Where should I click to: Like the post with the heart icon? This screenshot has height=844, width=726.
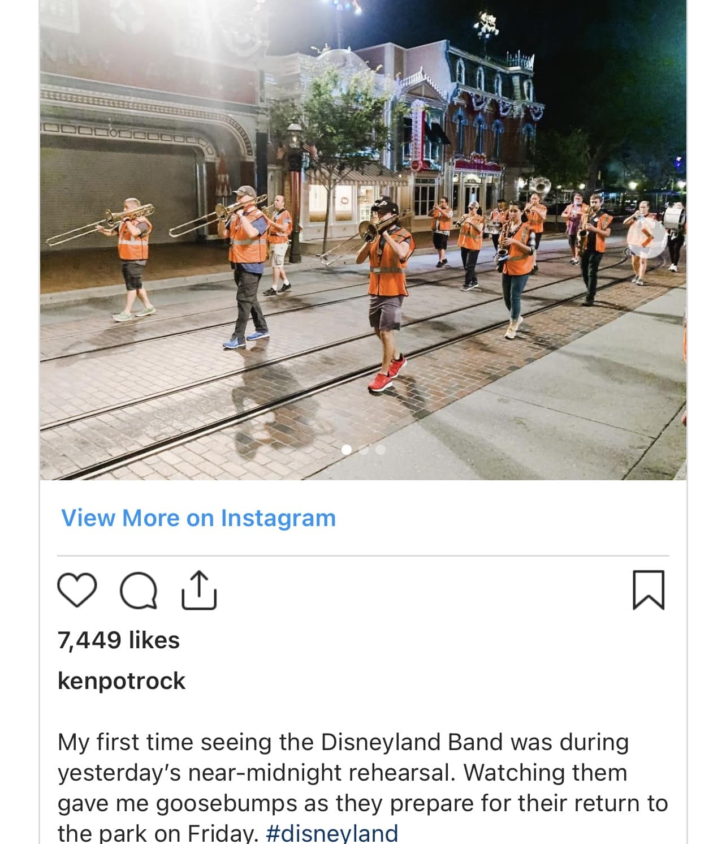click(76, 591)
